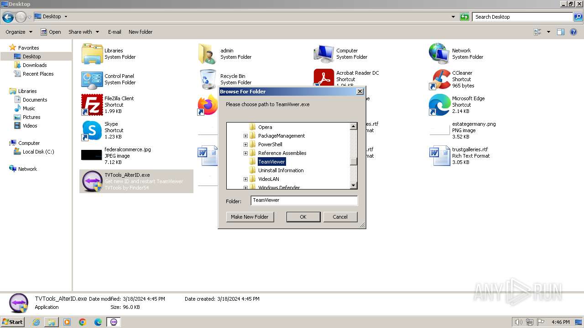Open Documents library in sidebar
The height and width of the screenshot is (328, 584).
[35, 100]
